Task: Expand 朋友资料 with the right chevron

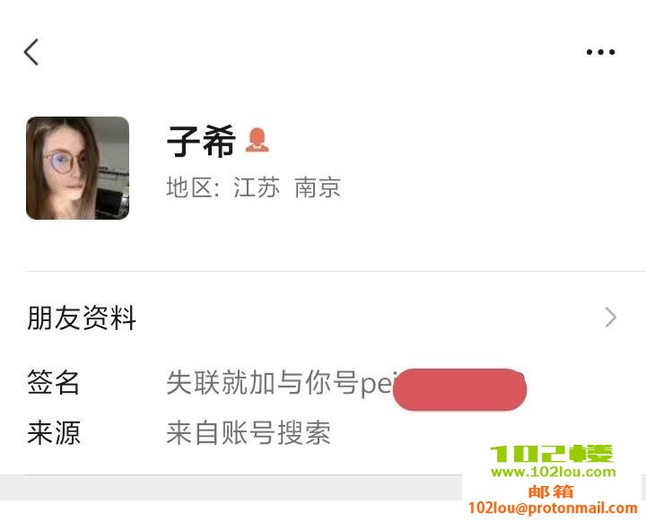Action: [x=611, y=317]
